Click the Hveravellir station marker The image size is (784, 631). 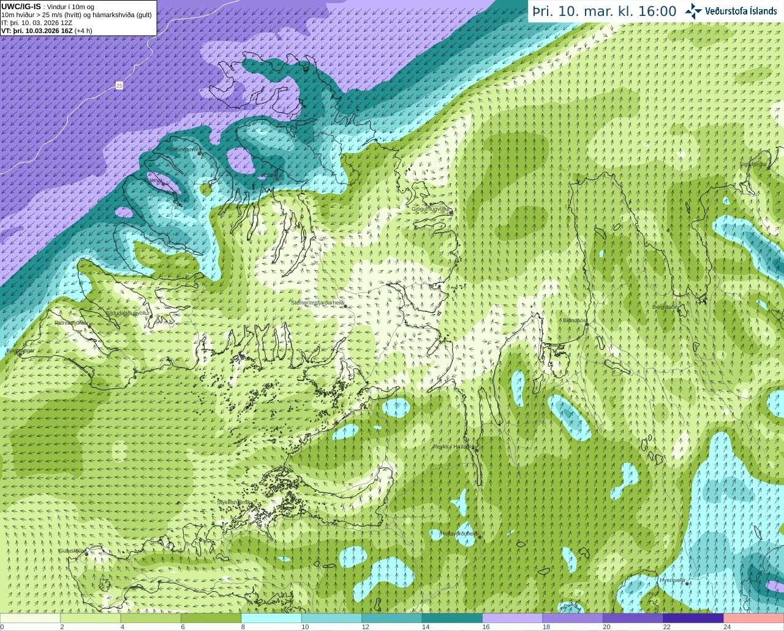point(687,584)
